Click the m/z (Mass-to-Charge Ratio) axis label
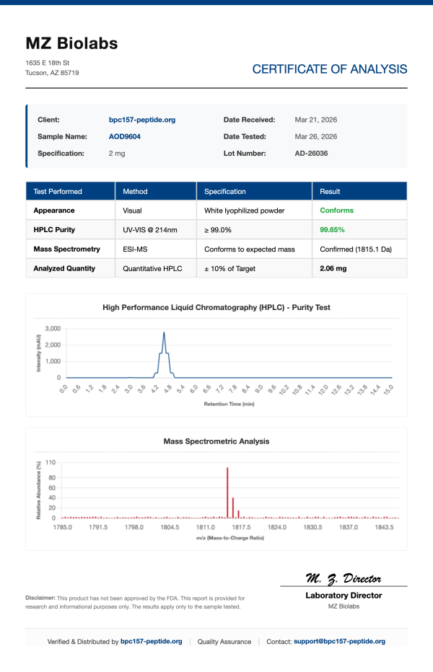Image resolution: width=433 pixels, height=672 pixels. click(x=230, y=538)
